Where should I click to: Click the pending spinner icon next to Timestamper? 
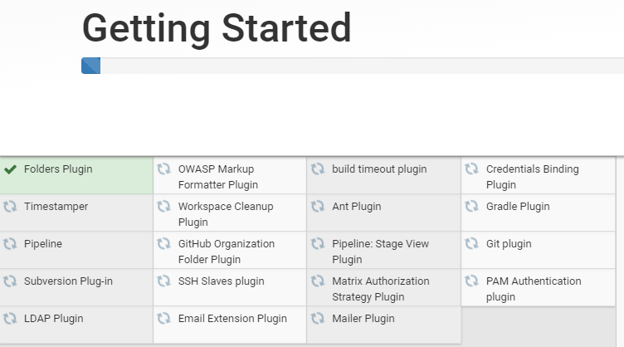click(x=11, y=207)
